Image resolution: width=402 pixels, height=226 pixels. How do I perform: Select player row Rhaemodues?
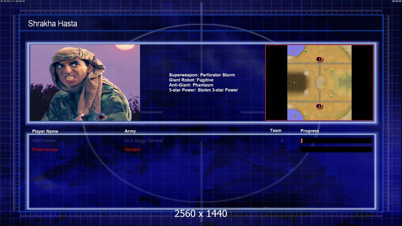202,150
